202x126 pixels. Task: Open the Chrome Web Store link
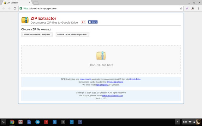pyautogui.click(x=115, y=82)
